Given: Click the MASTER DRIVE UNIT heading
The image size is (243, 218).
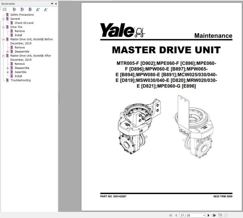Looking at the screenshot, I should click(x=166, y=50).
